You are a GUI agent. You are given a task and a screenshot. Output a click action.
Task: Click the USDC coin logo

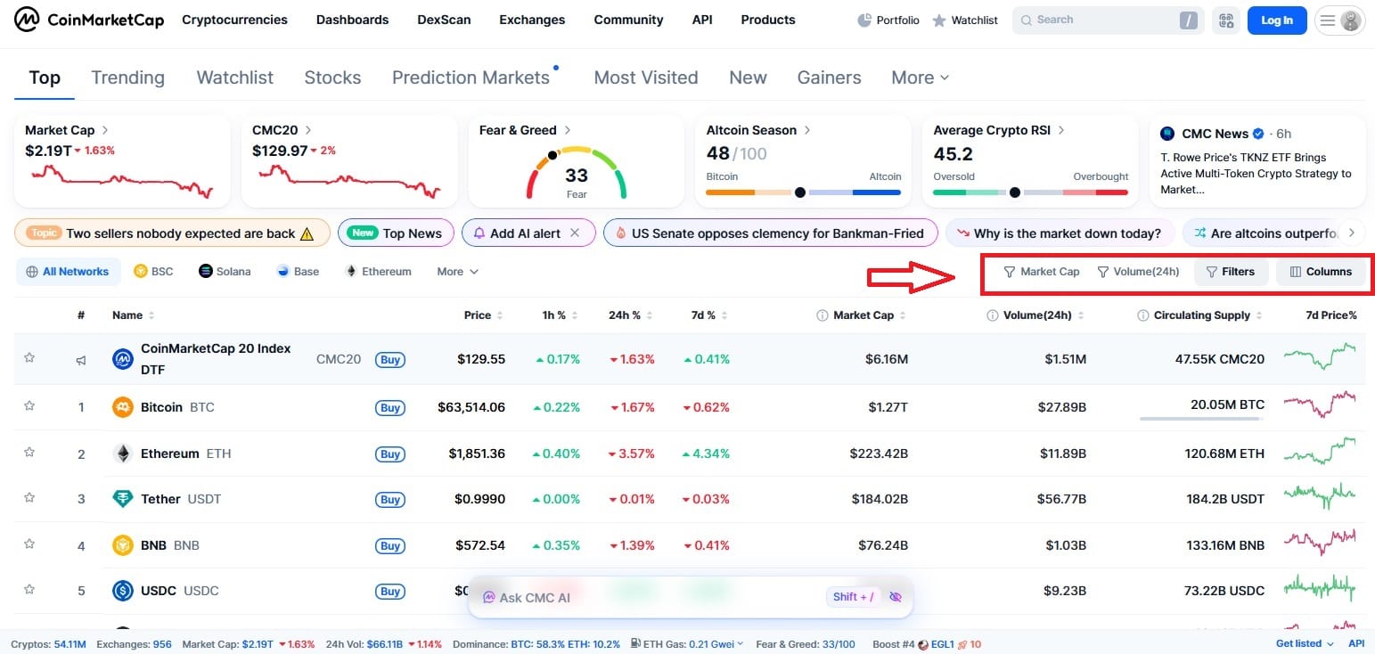pos(123,591)
